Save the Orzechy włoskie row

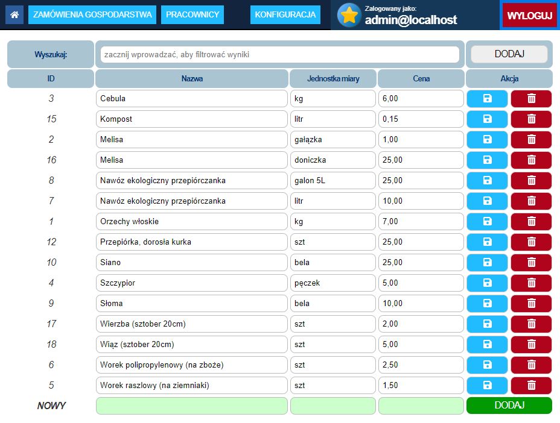pos(487,222)
